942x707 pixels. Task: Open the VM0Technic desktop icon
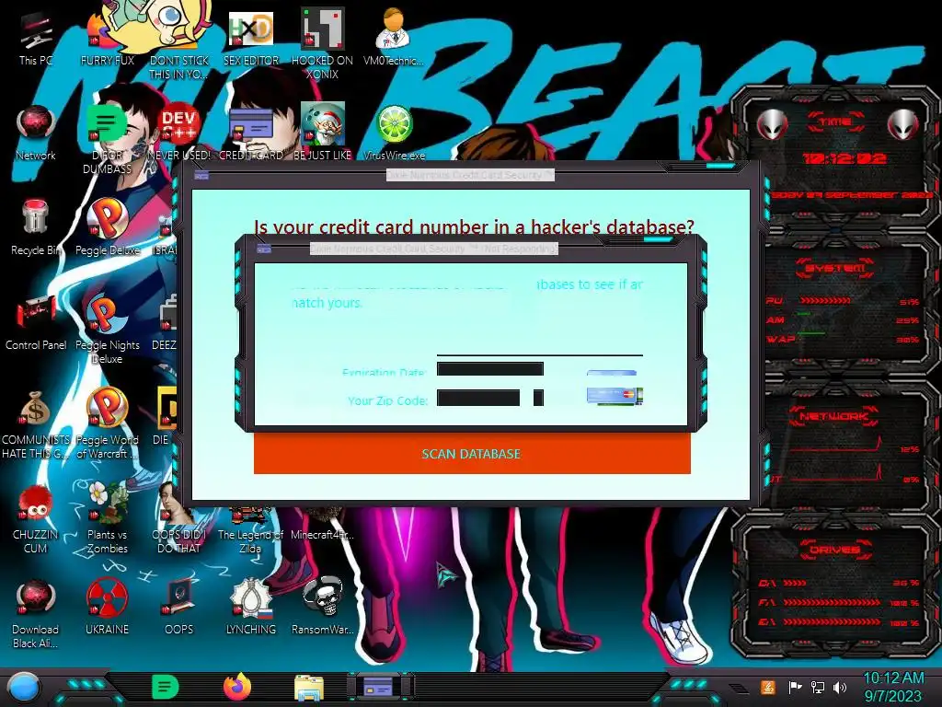[394, 36]
